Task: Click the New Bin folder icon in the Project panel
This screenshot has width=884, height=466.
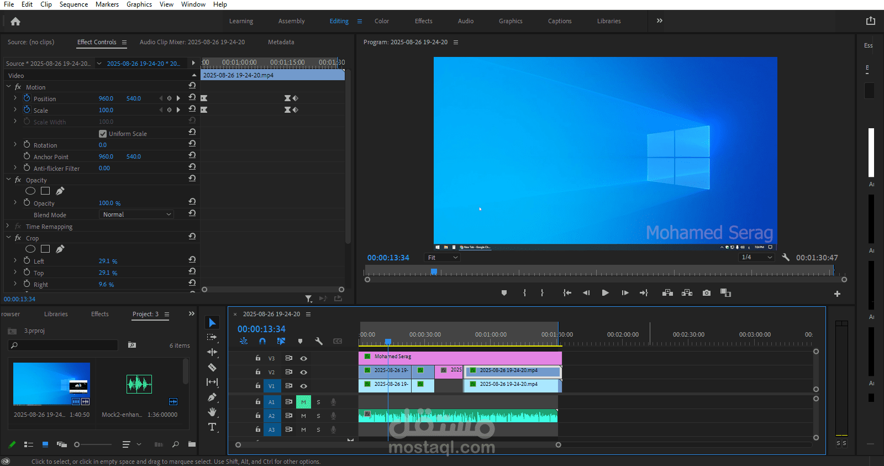Action: [192, 444]
